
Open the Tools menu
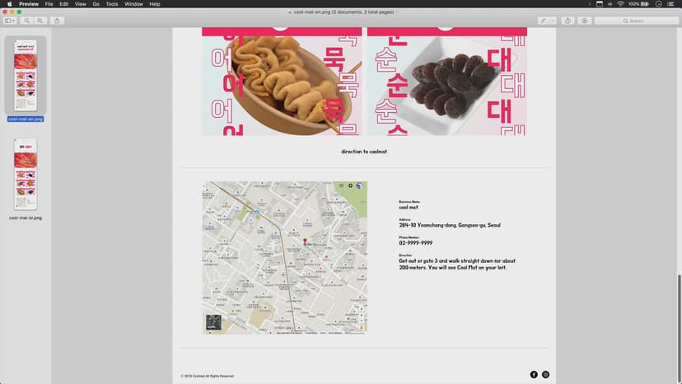pyautogui.click(x=111, y=4)
